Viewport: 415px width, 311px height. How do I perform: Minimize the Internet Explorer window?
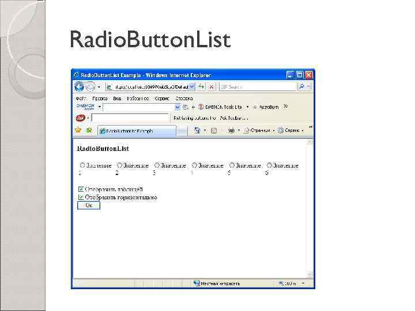point(290,75)
